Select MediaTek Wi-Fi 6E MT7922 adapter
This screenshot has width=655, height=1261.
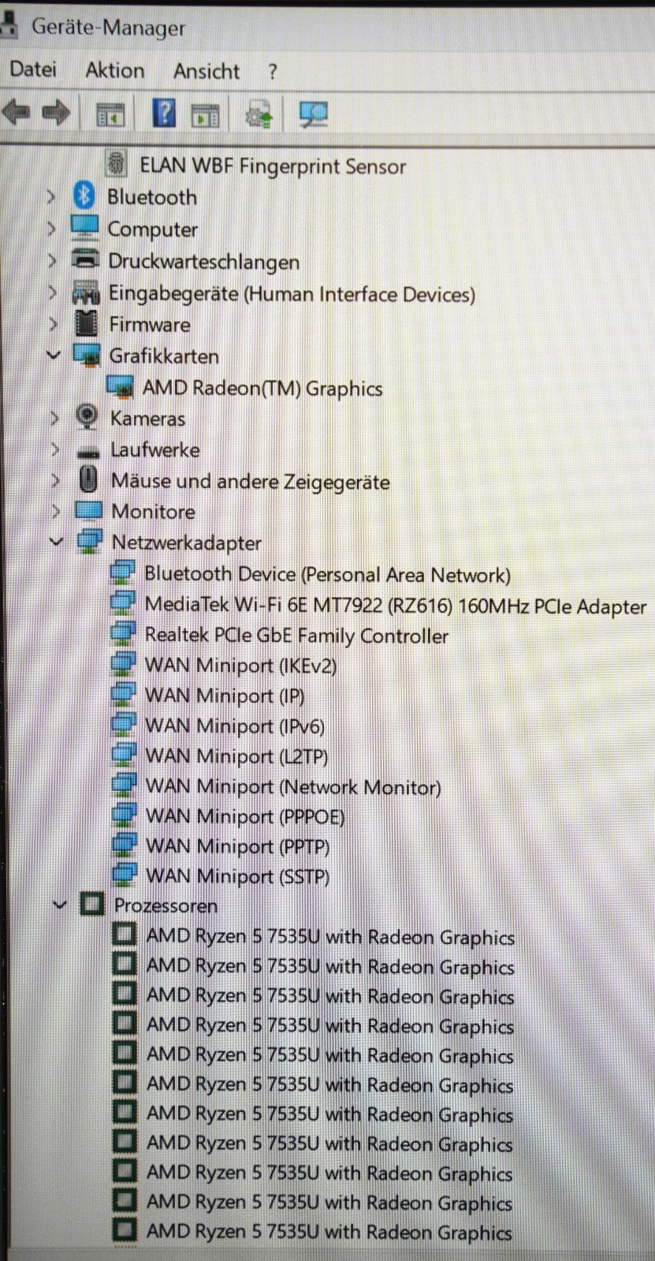coord(396,606)
